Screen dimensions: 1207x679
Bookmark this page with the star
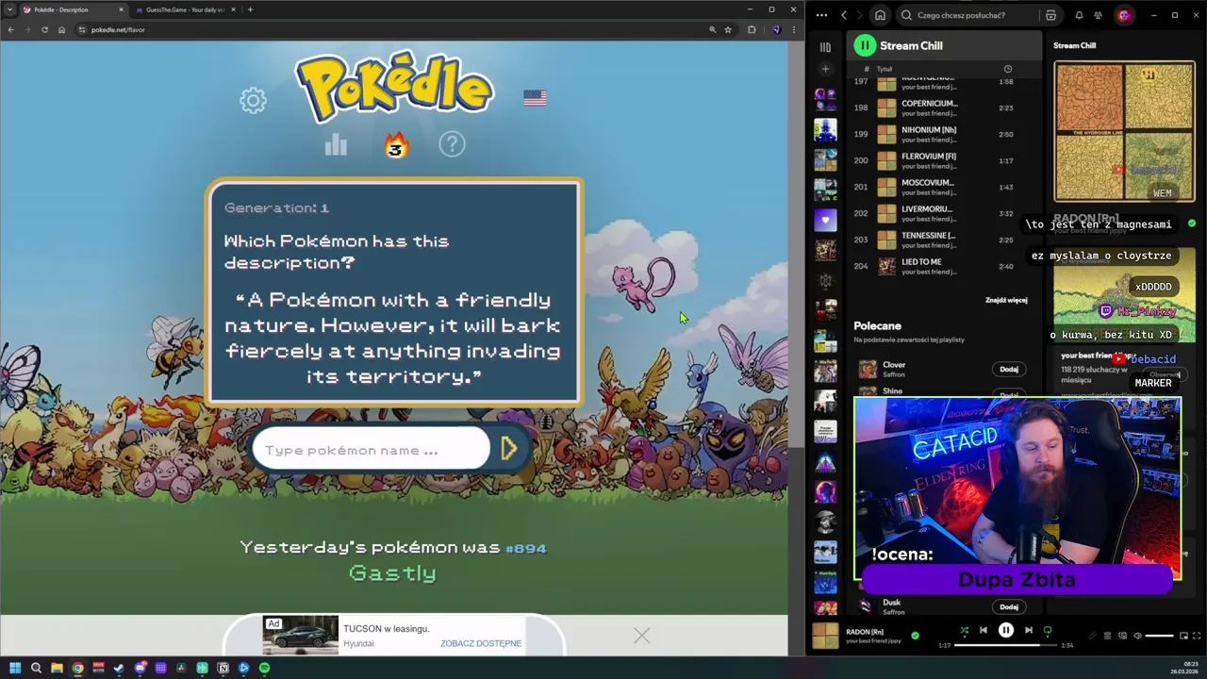(x=728, y=29)
